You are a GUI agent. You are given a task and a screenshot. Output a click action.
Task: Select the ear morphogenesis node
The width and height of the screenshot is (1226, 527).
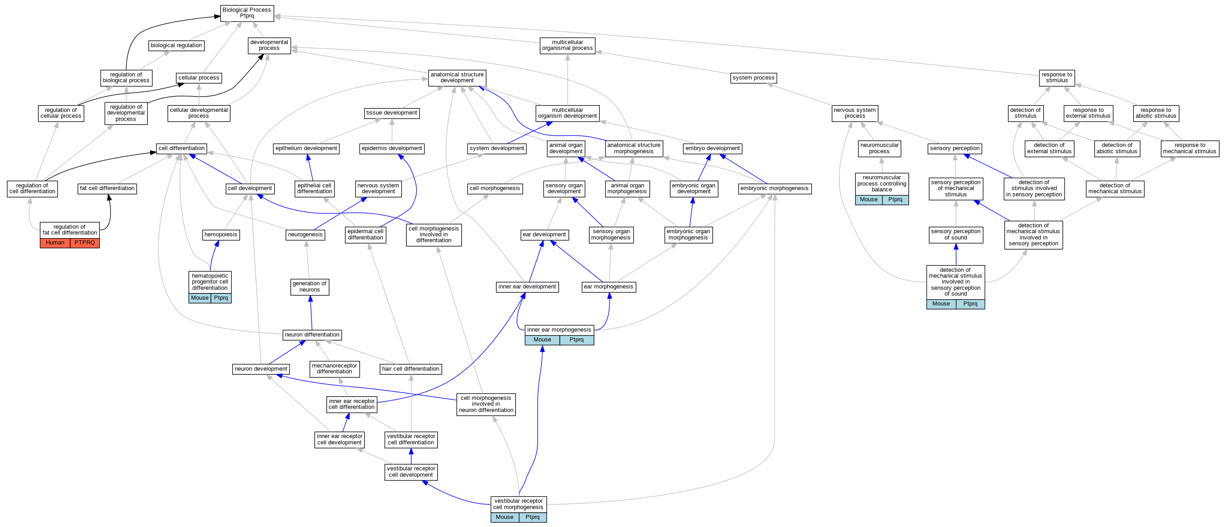click(608, 287)
